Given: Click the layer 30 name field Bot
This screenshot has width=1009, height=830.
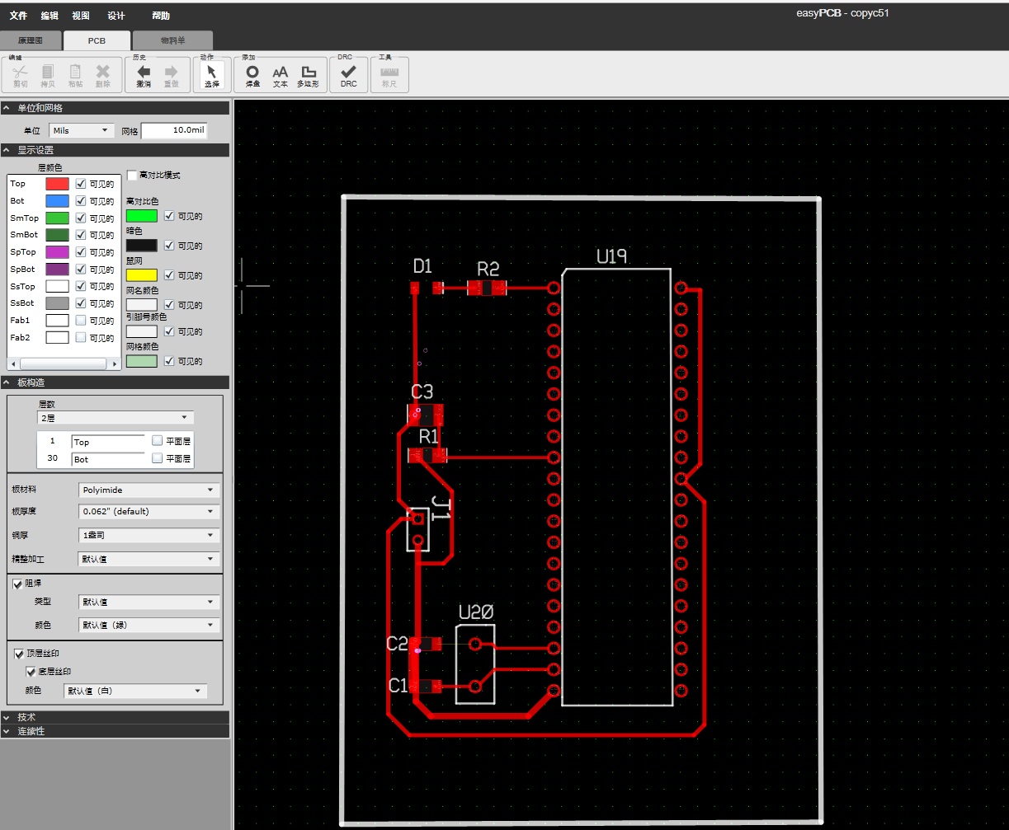Looking at the screenshot, I should point(108,459).
